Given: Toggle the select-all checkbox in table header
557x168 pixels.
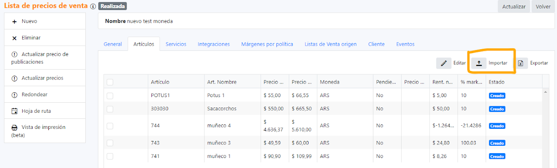Looking at the screenshot, I should click(110, 82).
